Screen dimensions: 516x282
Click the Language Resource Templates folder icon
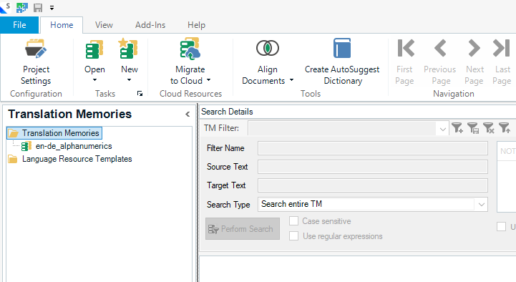12,159
